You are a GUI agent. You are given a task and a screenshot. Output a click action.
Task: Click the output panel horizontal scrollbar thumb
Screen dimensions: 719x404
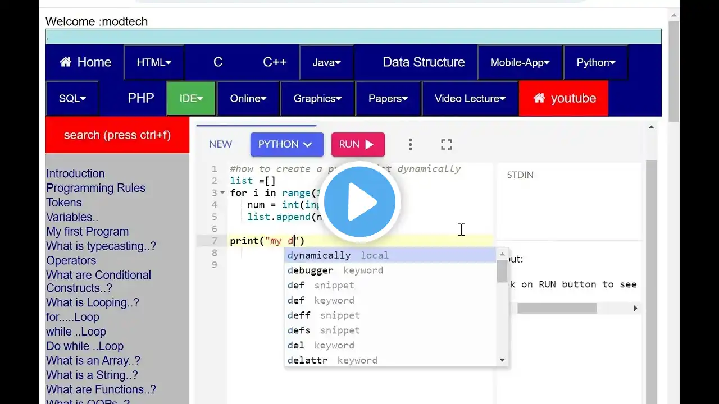point(557,308)
